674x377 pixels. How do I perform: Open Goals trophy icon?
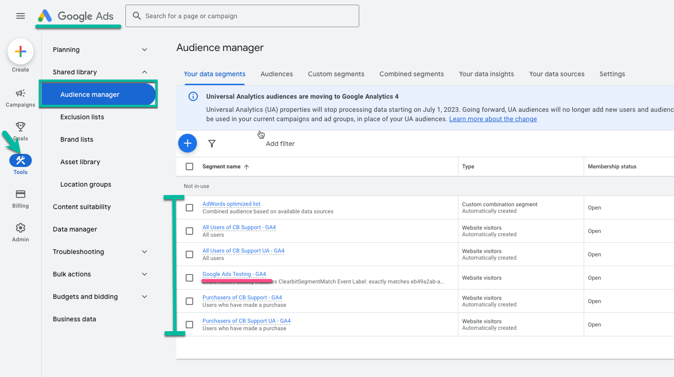pos(21,127)
